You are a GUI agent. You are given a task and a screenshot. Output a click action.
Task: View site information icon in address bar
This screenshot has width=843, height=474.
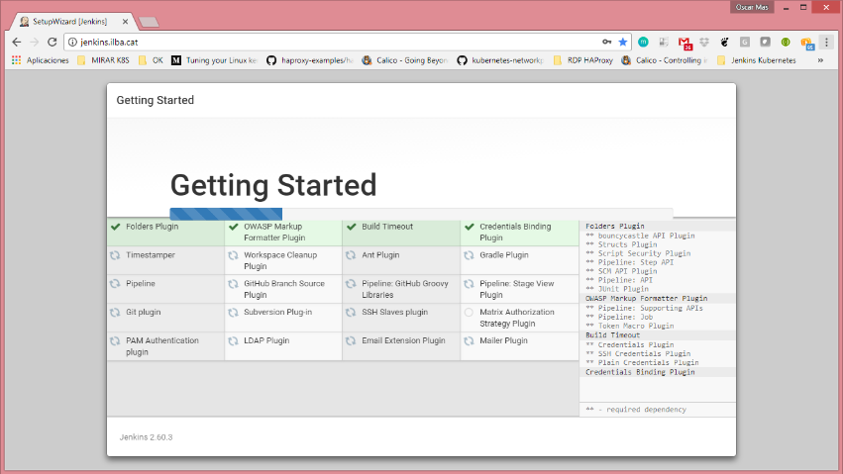coord(72,42)
